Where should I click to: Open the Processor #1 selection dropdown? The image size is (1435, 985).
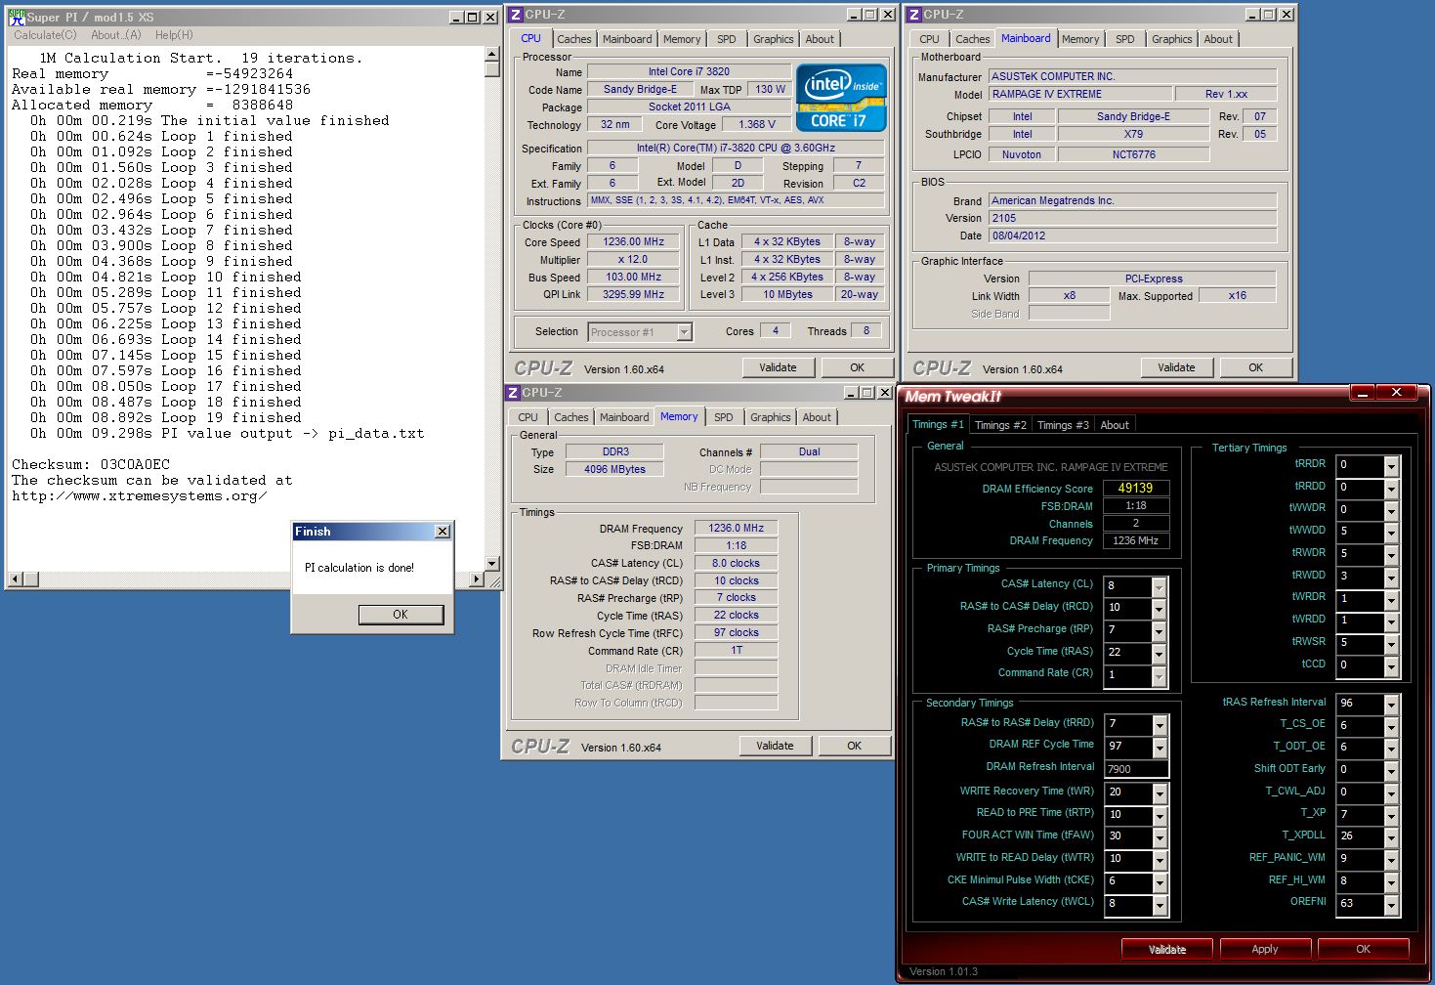point(684,333)
